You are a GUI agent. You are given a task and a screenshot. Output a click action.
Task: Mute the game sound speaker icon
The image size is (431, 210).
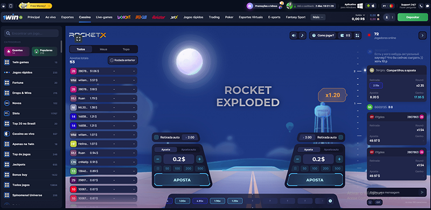pos(294,36)
